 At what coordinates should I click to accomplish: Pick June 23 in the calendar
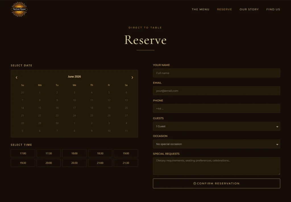(57, 115)
